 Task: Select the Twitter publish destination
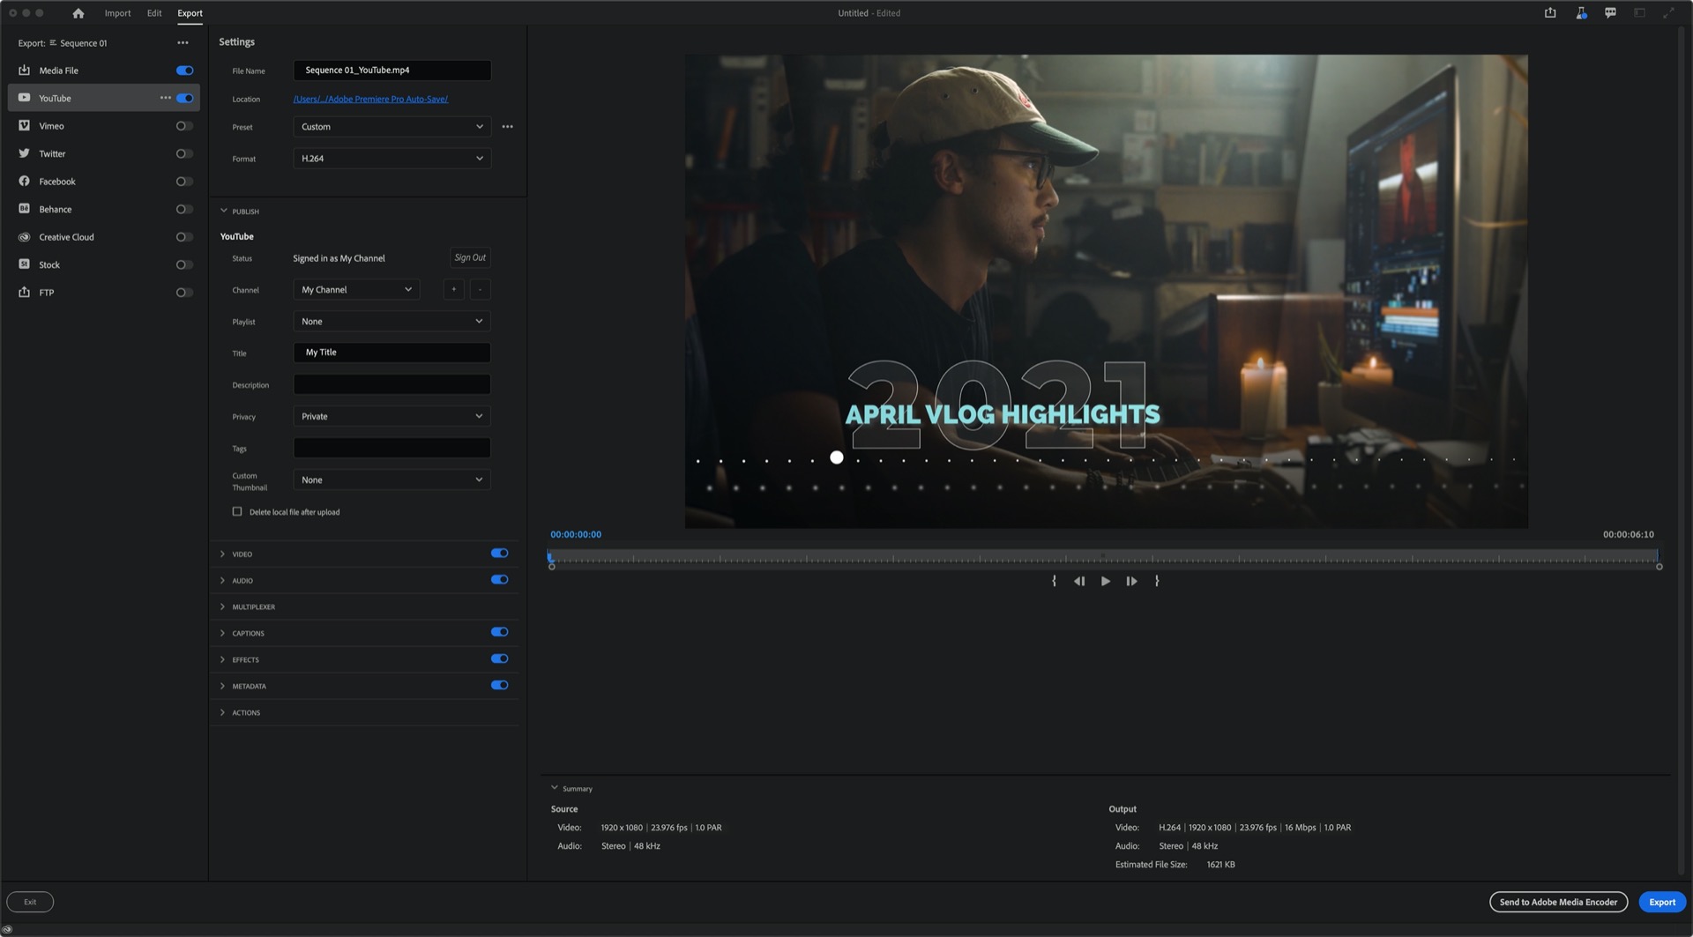[52, 153]
